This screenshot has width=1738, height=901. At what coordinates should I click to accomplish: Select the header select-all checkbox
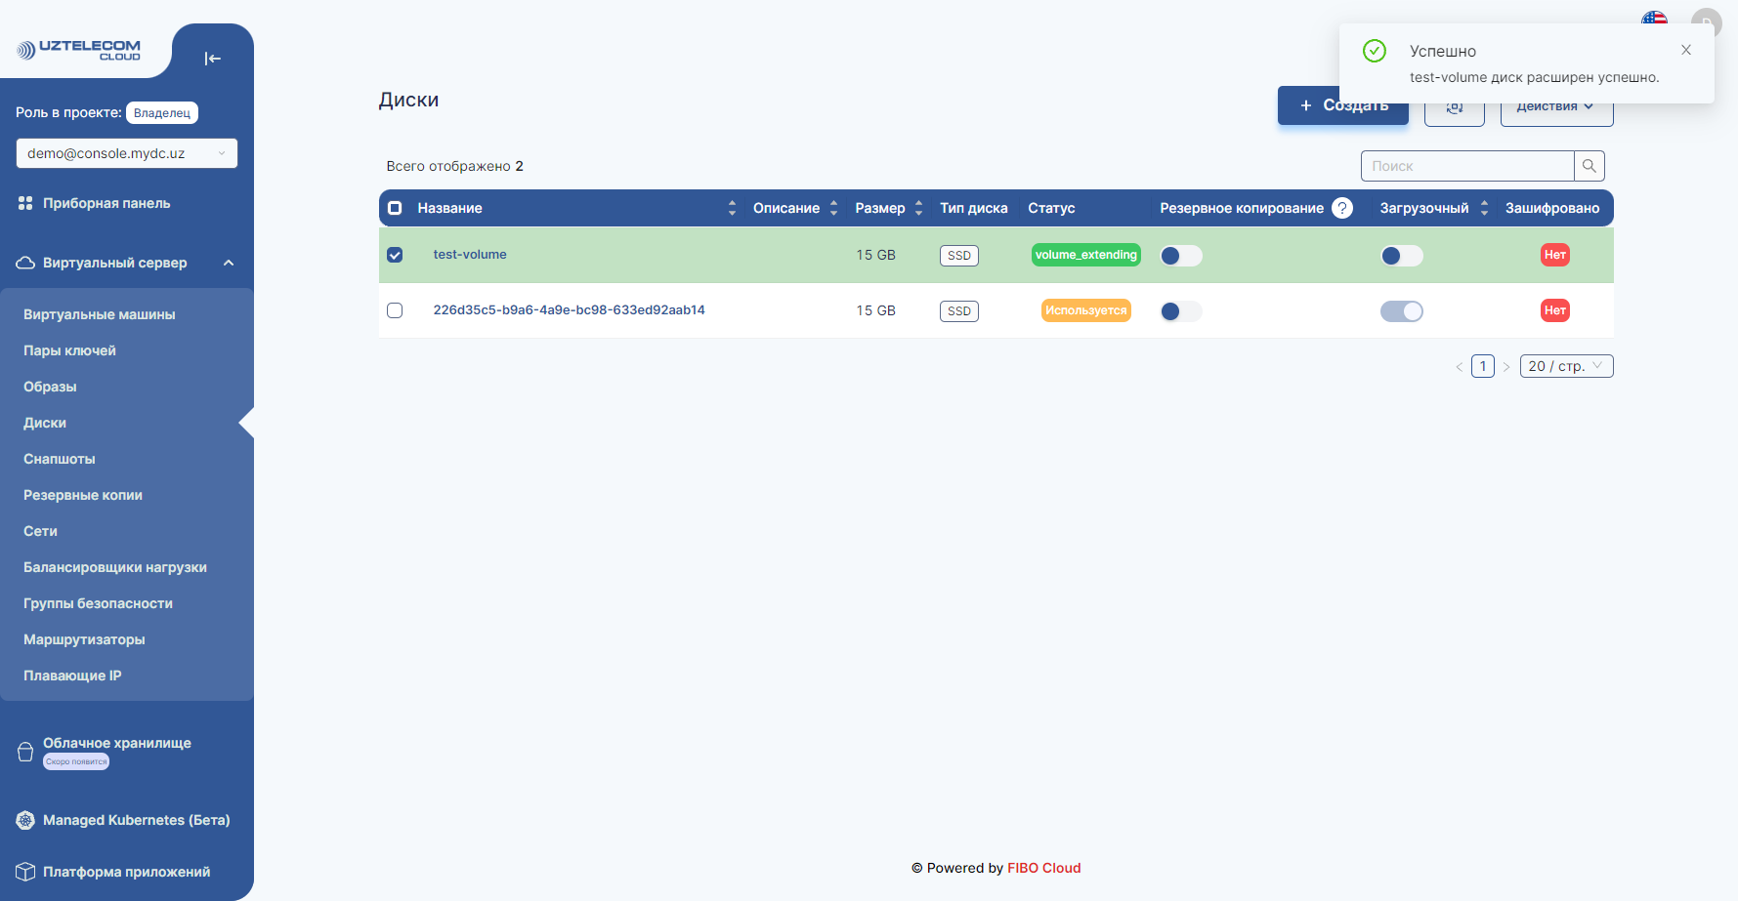tap(395, 208)
